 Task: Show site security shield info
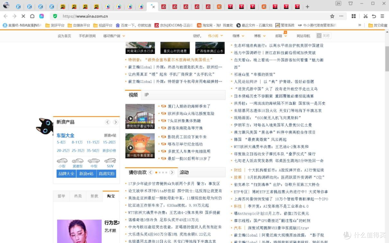click(x=55, y=16)
